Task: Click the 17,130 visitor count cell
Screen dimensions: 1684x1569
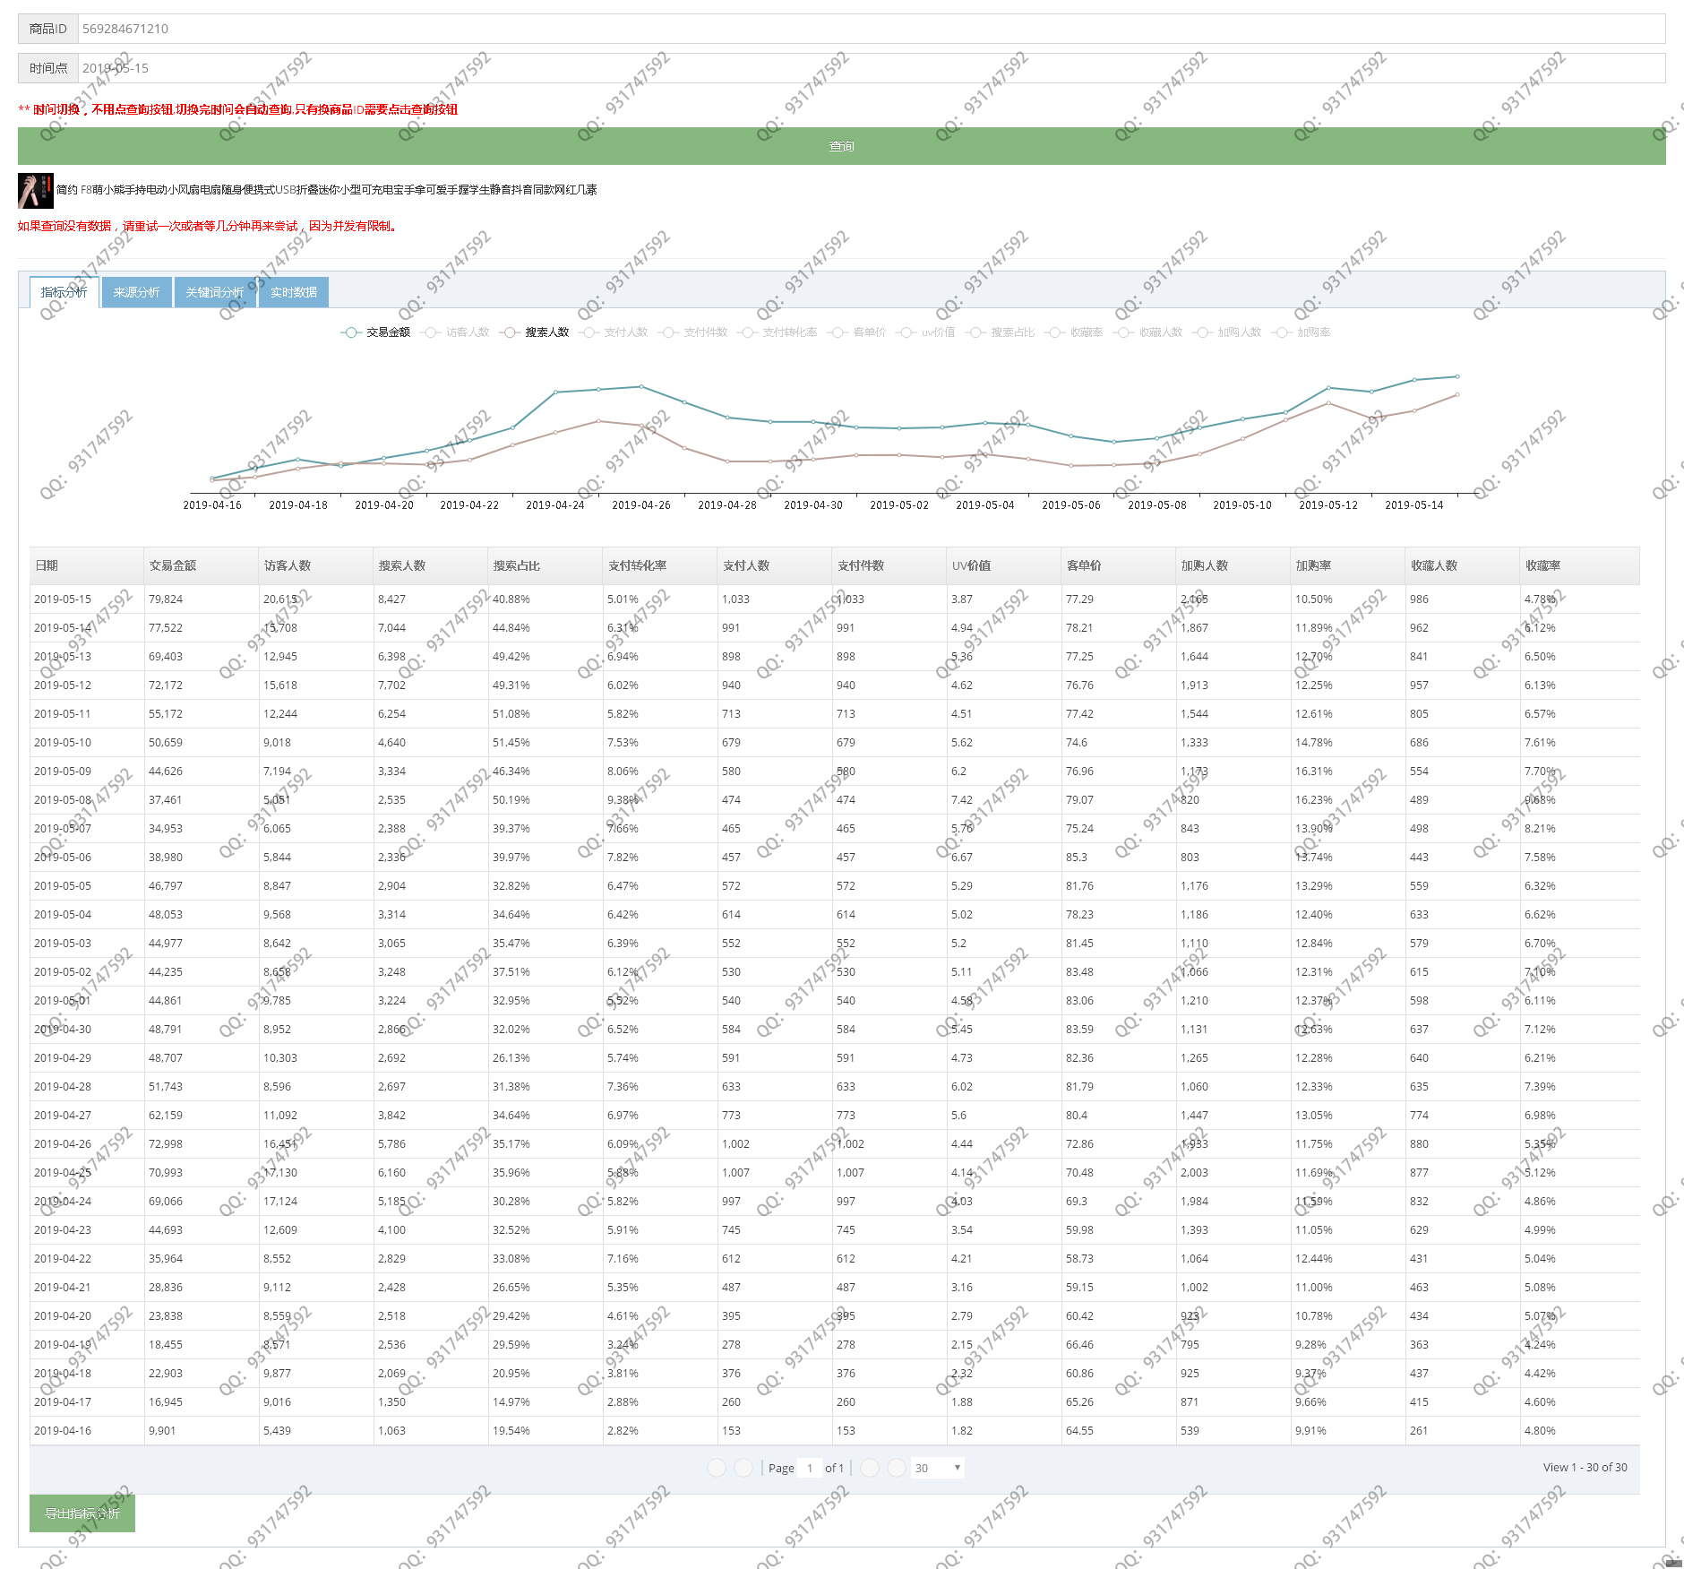Action: [x=316, y=1173]
